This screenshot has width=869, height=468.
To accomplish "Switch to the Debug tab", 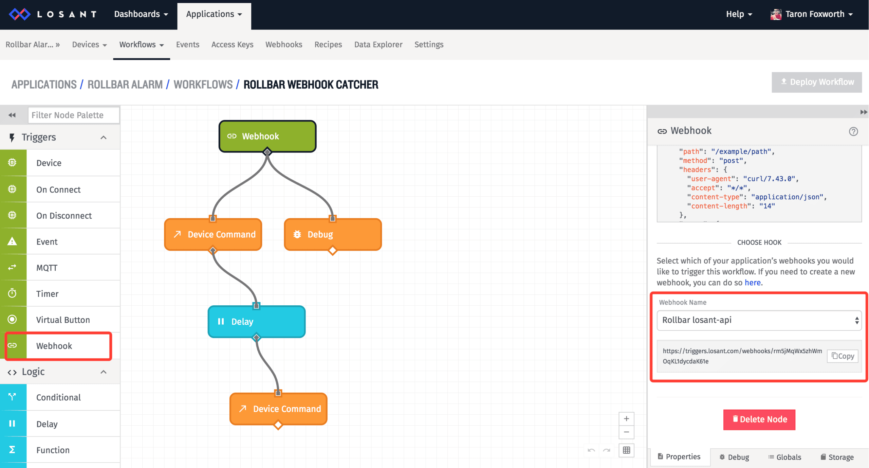I will [734, 457].
